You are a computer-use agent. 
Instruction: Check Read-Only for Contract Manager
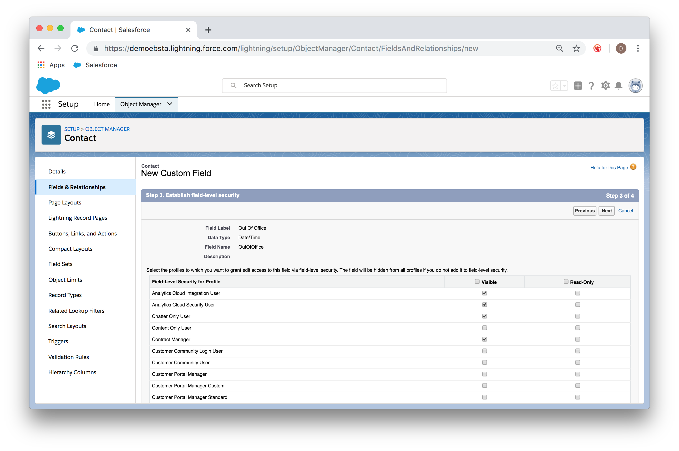point(577,339)
